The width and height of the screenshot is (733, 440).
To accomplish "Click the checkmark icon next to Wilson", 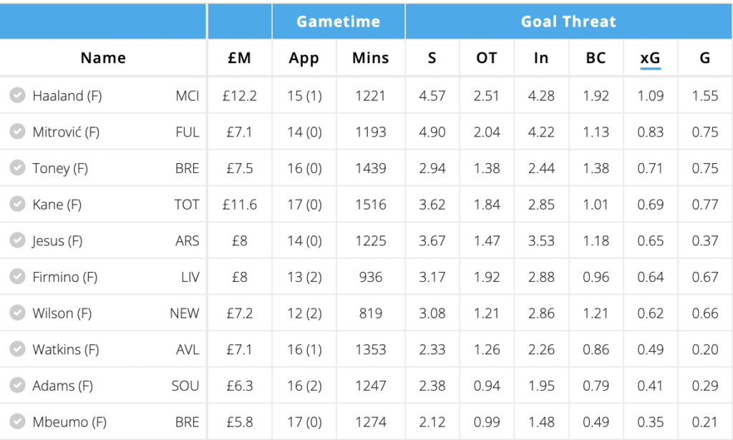I will [17, 313].
